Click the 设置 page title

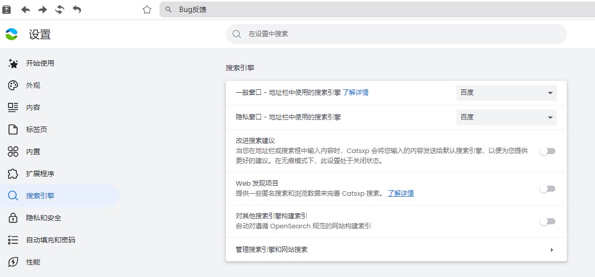point(40,35)
